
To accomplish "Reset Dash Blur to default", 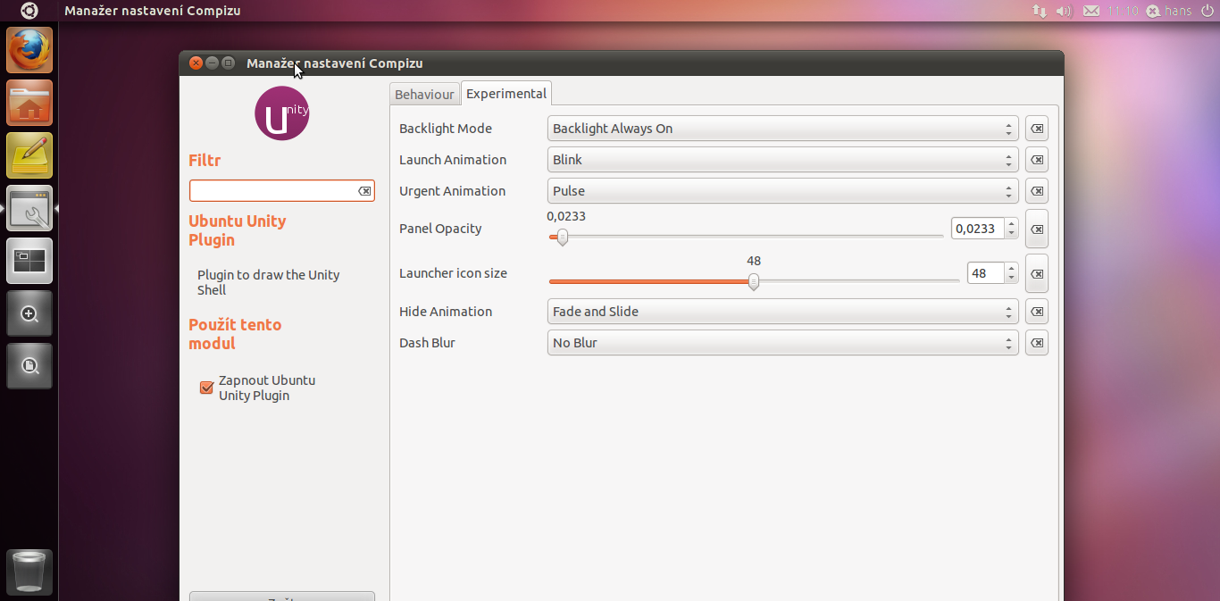I will pos(1037,343).
